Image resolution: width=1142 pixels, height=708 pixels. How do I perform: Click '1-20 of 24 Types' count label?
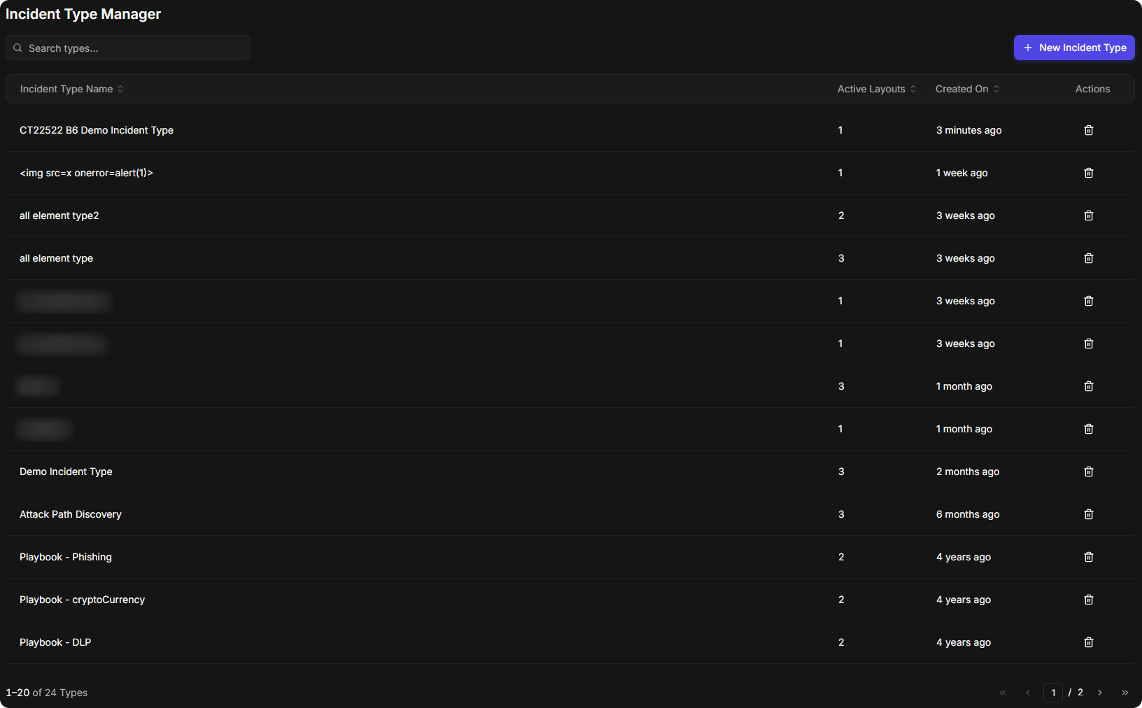pos(47,693)
